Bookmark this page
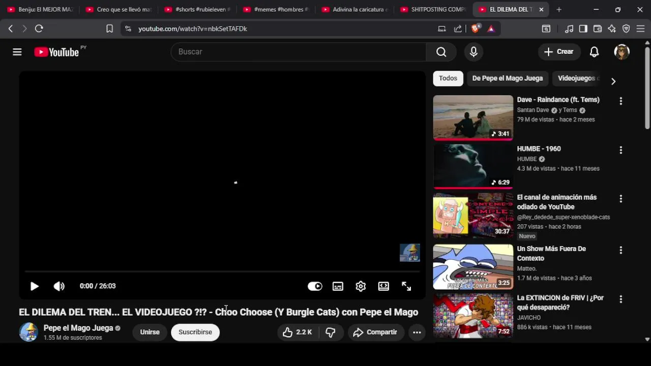 pos(109,29)
